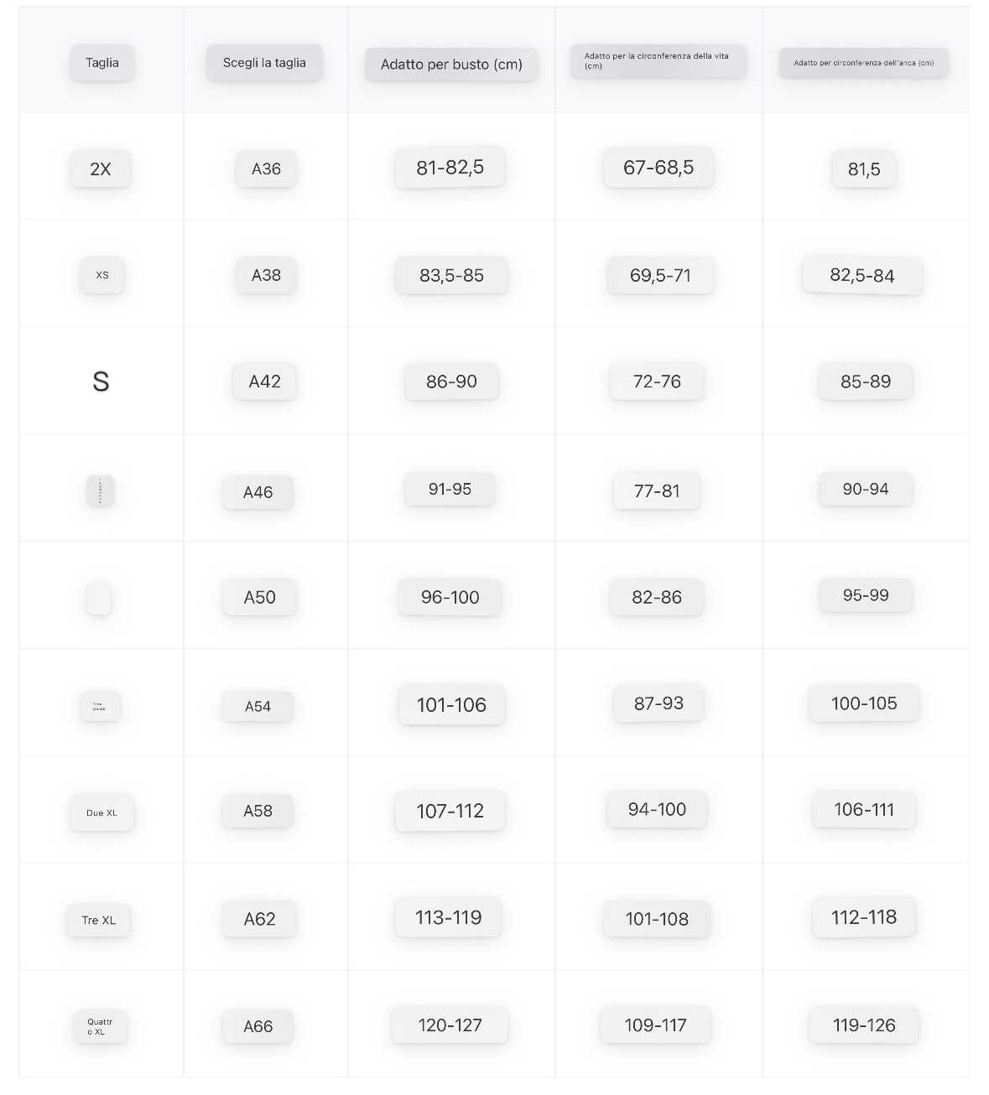Select the Due XL size chip
The width and height of the screenshot is (989, 1095).
click(x=102, y=813)
